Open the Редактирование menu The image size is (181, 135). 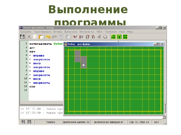click(42, 31)
